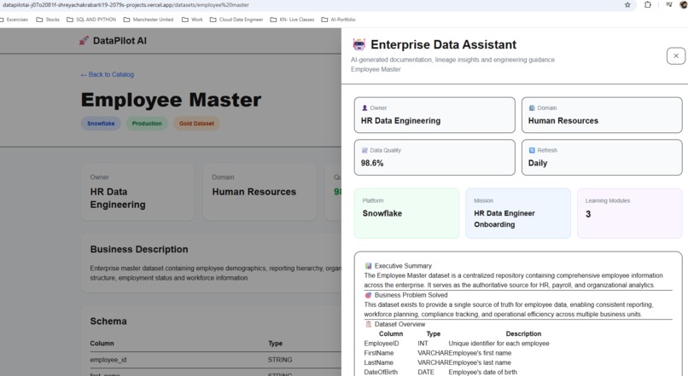Screen dimensions: 688x376
Task: Click the Business Problem Solved heading text
Action: [411, 295]
